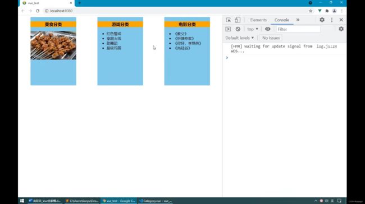Click the browser back arrow
Viewport: 365px width, 204px height.
(x=23, y=11)
